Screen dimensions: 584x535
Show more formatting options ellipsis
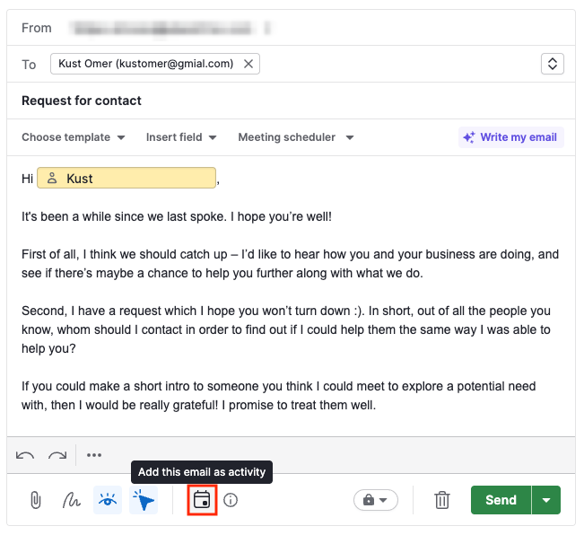pos(94,455)
